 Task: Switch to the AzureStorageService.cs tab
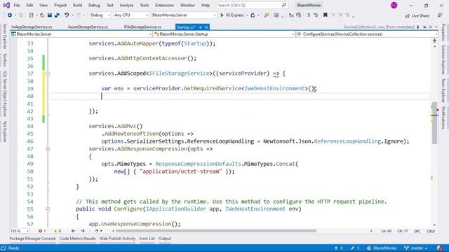click(88, 27)
